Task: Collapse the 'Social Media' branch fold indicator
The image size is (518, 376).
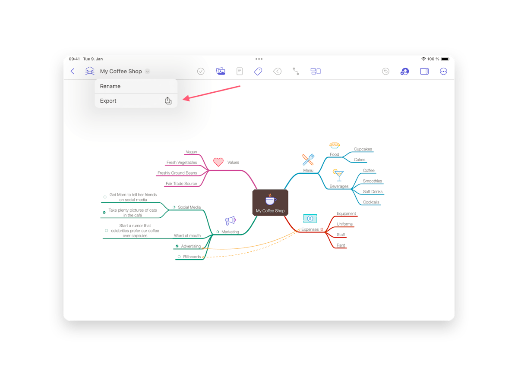Action: pyautogui.click(x=174, y=207)
